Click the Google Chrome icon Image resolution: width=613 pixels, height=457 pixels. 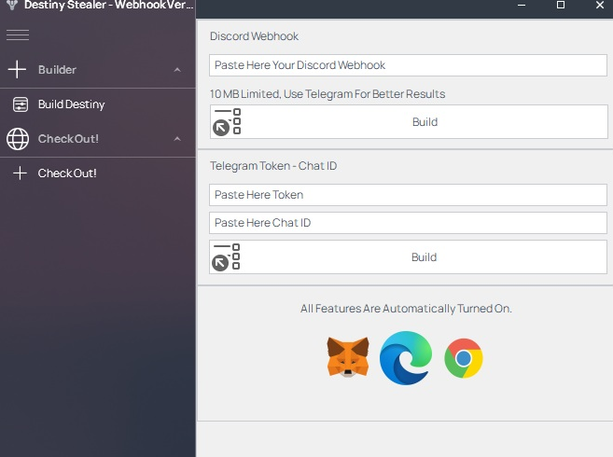(x=464, y=358)
